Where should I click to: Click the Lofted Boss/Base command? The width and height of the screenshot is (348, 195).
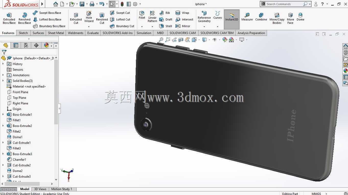[x=47, y=19]
